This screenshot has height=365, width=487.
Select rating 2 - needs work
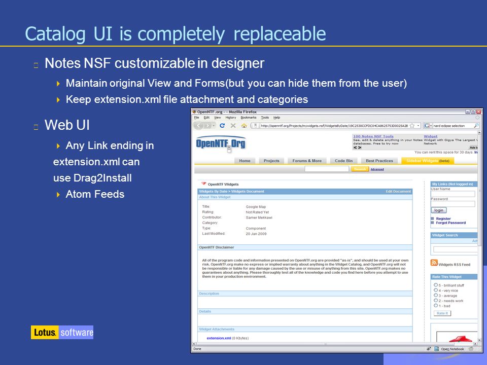pos(436,301)
